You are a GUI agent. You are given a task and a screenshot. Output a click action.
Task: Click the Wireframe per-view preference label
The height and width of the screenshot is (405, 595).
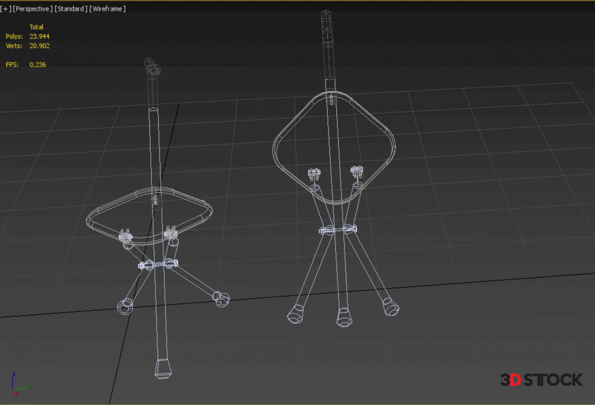(x=107, y=9)
